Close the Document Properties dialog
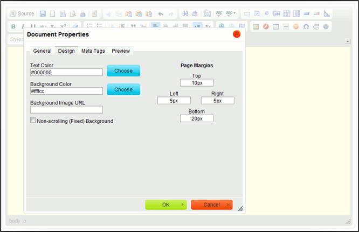 click(237, 34)
